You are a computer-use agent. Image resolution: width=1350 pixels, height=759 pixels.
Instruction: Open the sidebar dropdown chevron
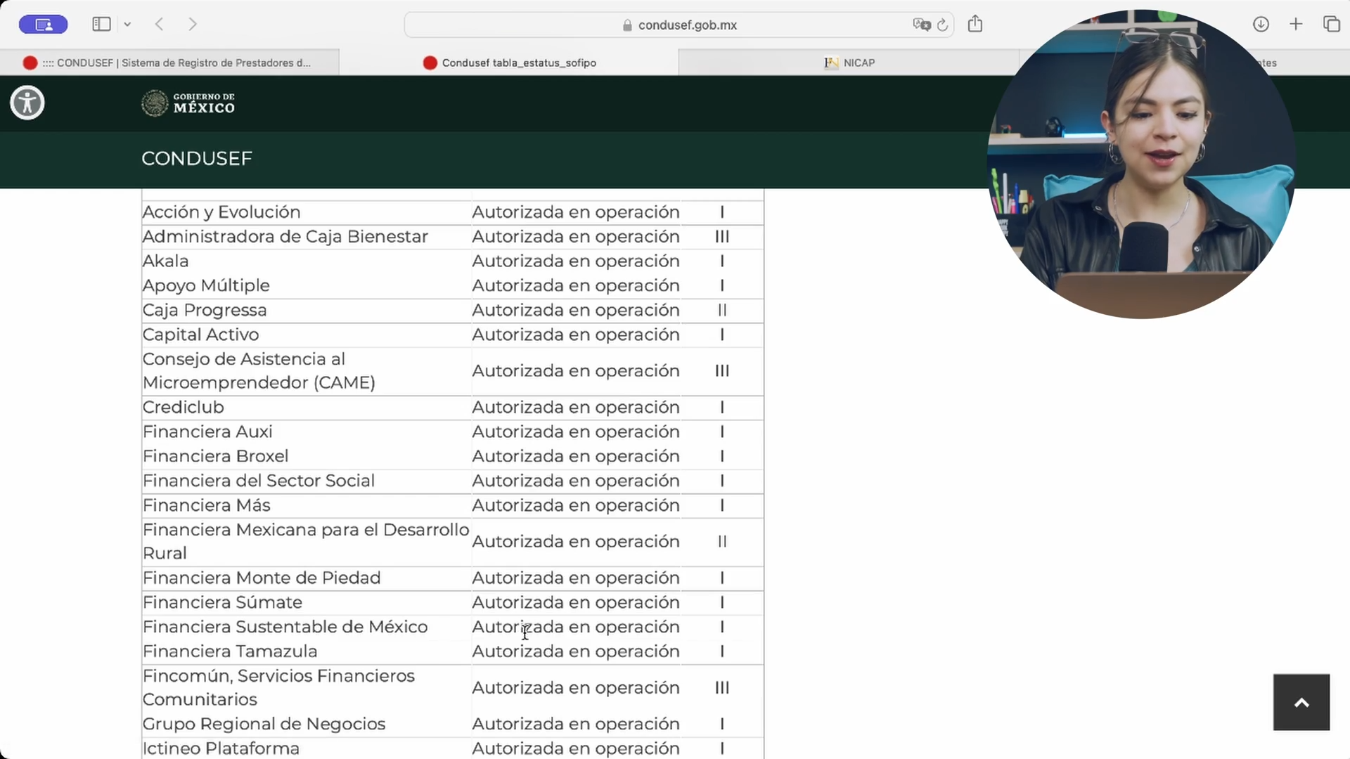(127, 25)
